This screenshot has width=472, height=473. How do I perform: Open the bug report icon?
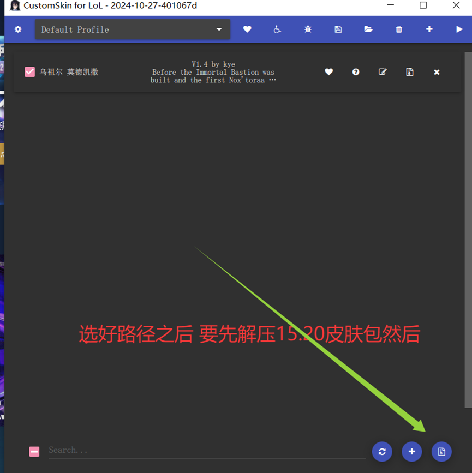coord(307,29)
